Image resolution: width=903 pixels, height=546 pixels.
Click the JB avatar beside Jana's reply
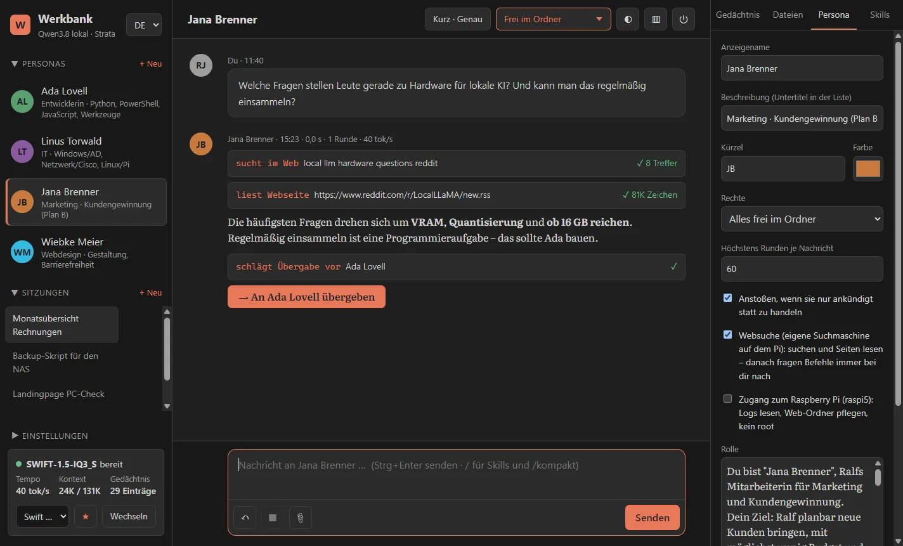(x=201, y=144)
